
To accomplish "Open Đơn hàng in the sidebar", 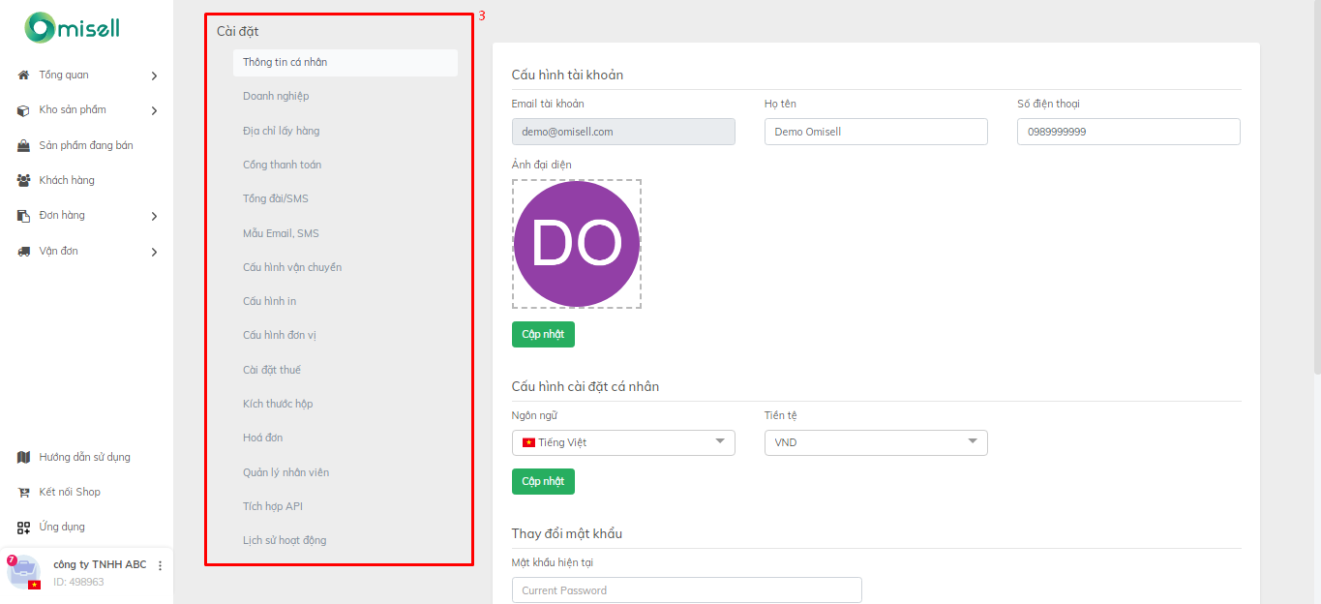I will [62, 215].
